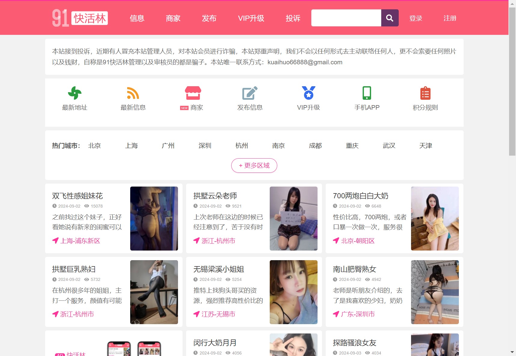Select 杭州 from the hot cities list
Image resolution: width=516 pixels, height=356 pixels.
click(x=241, y=146)
